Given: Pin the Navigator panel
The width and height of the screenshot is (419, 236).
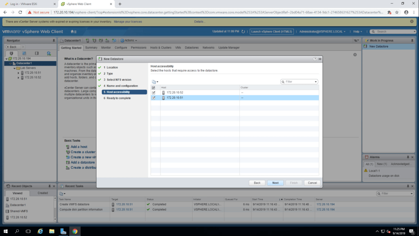Looking at the screenshot, I should [54, 41].
